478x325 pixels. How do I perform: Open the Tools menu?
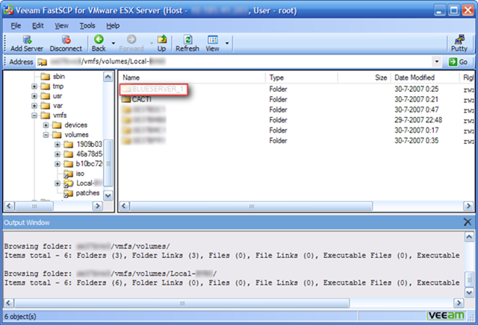[87, 25]
